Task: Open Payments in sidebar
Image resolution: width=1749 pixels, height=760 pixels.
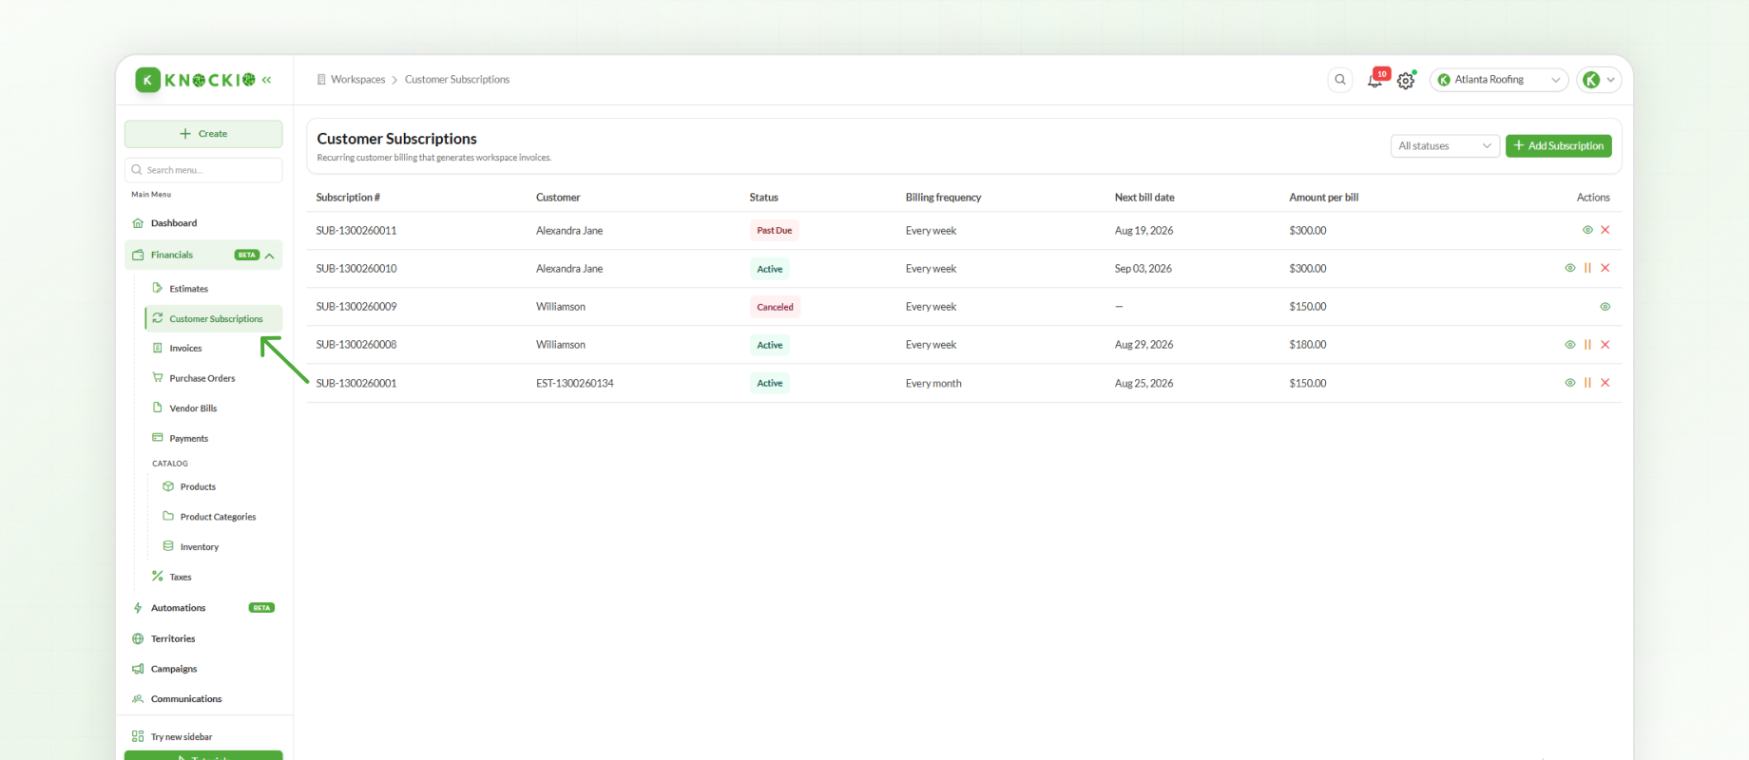Action: [x=214, y=439]
